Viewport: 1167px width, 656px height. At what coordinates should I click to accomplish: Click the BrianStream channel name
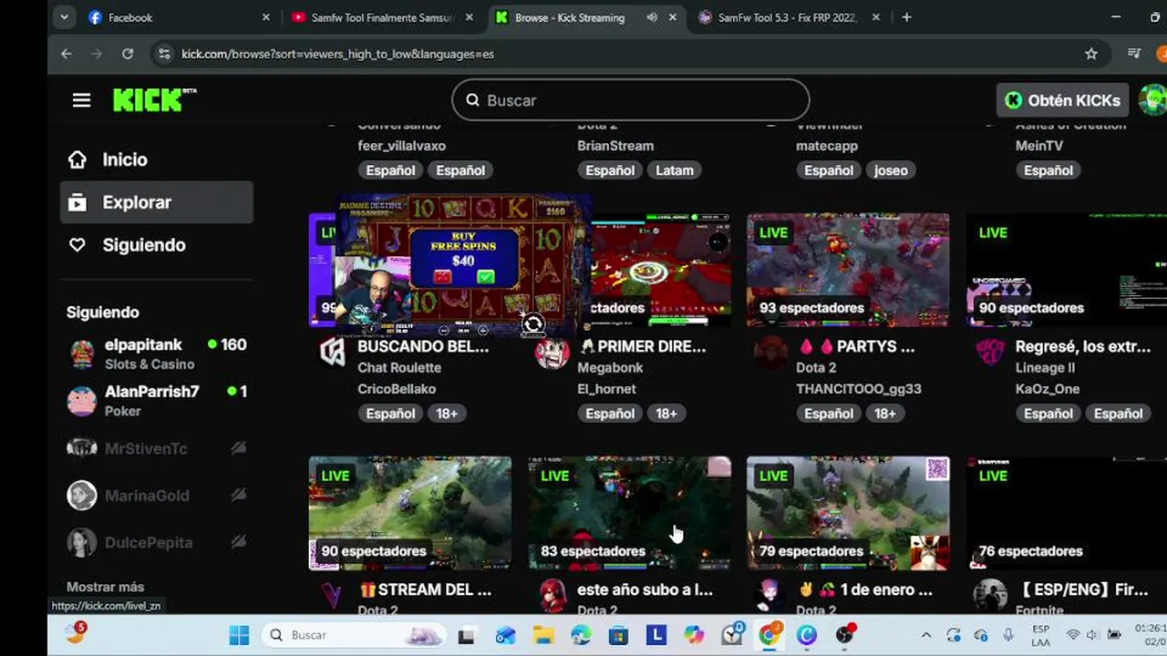click(x=615, y=146)
